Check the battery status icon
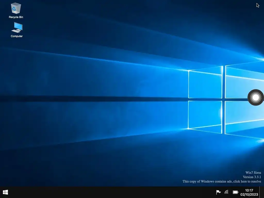The image size is (264, 198). [x=235, y=192]
